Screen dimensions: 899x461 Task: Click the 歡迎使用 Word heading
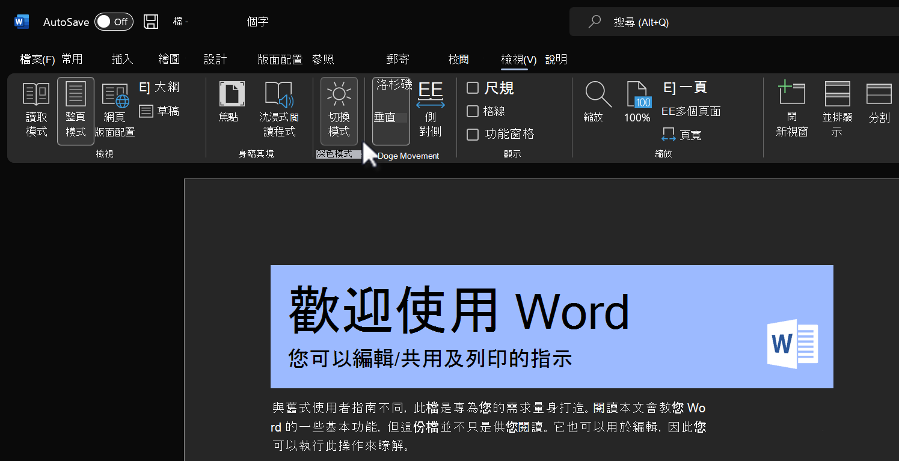[x=459, y=311]
